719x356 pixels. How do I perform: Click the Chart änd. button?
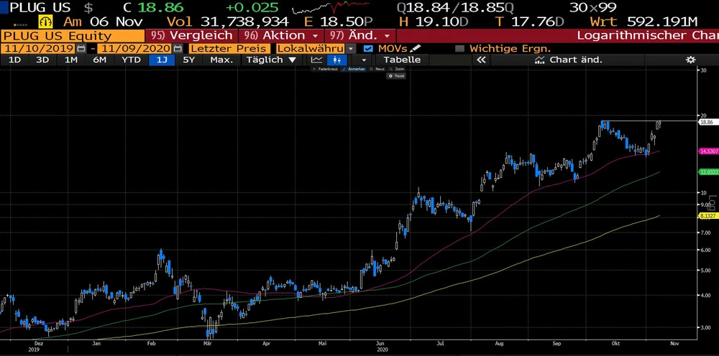pyautogui.click(x=569, y=60)
